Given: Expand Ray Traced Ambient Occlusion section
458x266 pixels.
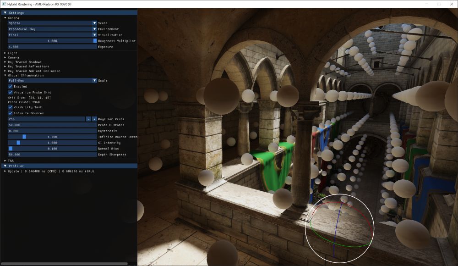Looking at the screenshot, I should point(5,71).
